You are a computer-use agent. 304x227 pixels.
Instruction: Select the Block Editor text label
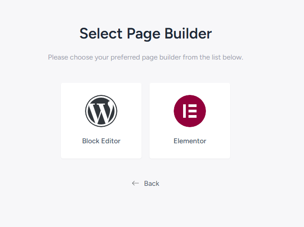tap(101, 141)
